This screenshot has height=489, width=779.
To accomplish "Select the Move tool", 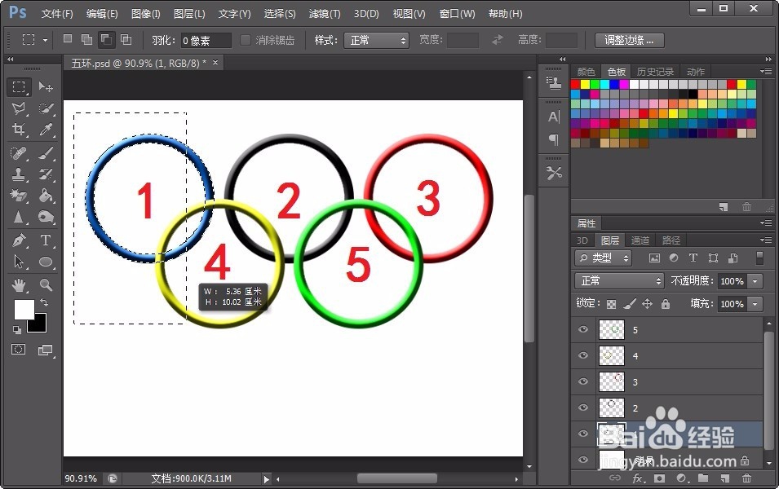I will (x=46, y=87).
